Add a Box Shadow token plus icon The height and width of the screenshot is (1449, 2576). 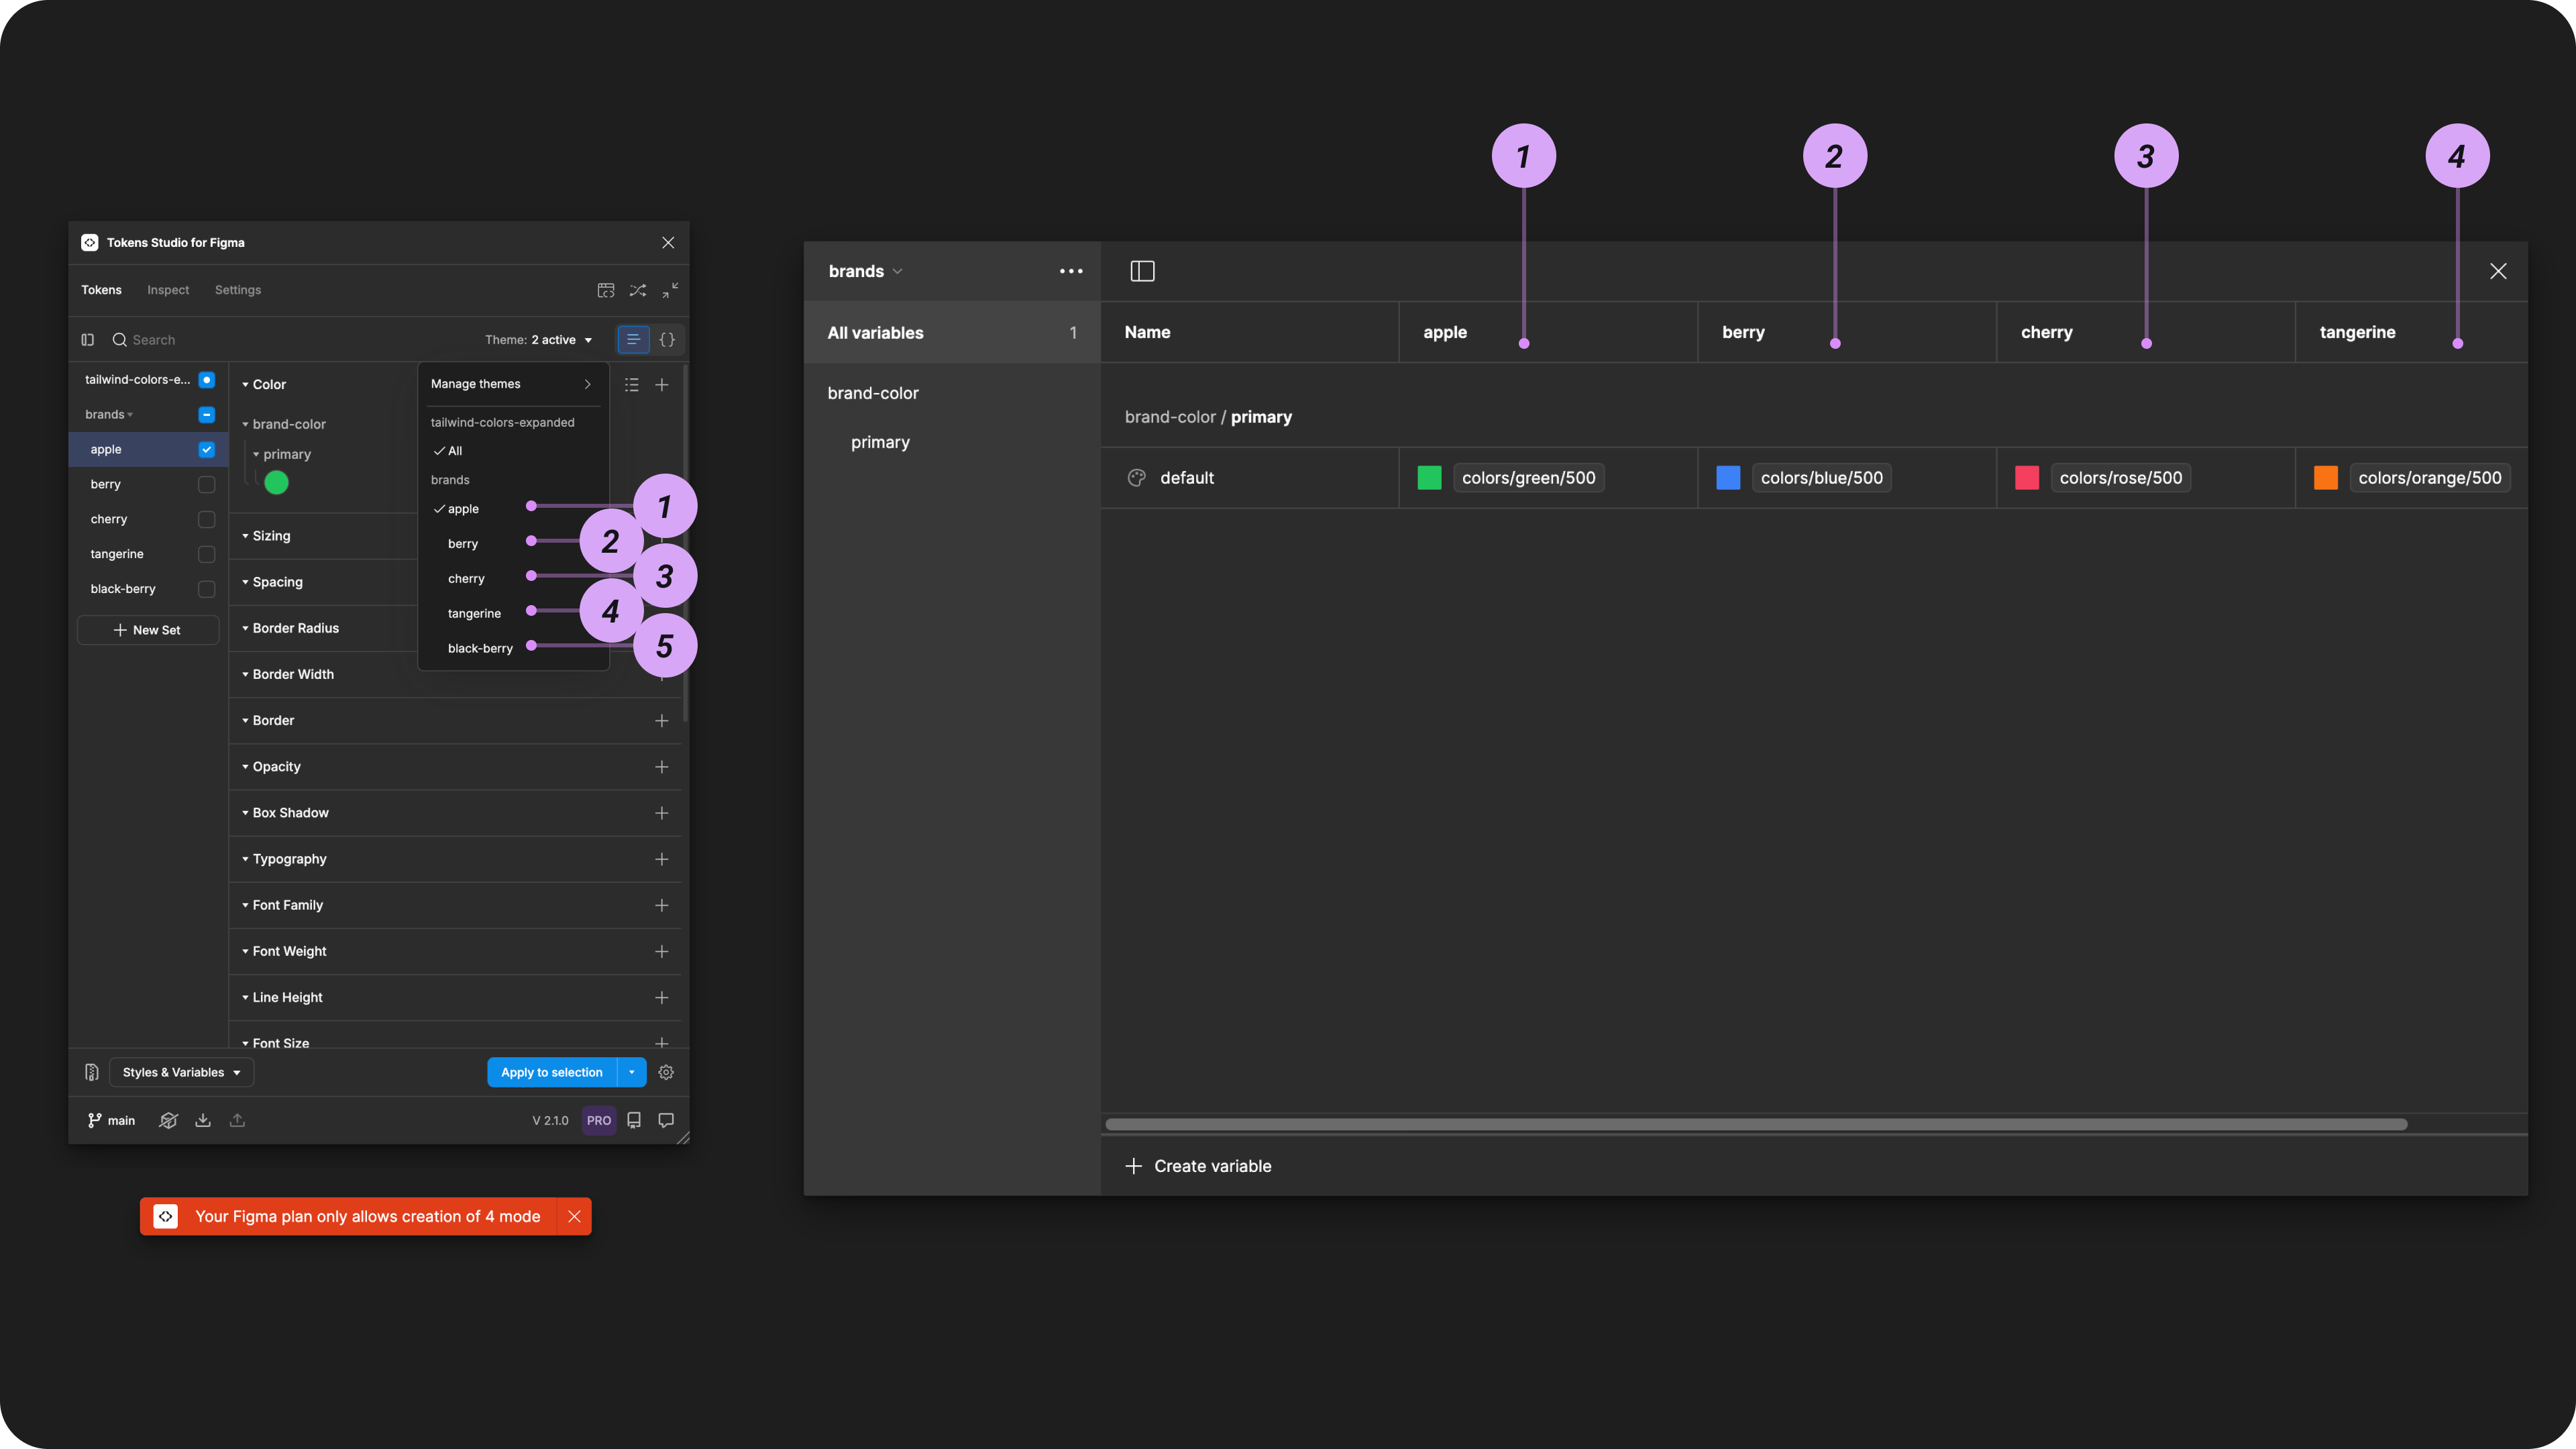(x=662, y=813)
